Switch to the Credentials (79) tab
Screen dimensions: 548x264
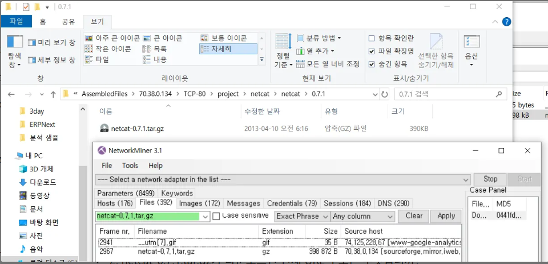(x=292, y=203)
